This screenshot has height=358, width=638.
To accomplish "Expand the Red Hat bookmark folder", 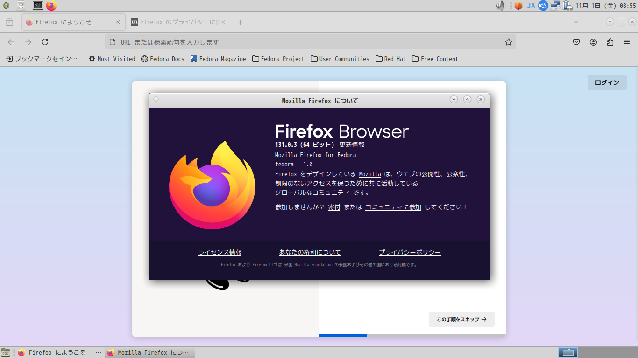I will (391, 59).
